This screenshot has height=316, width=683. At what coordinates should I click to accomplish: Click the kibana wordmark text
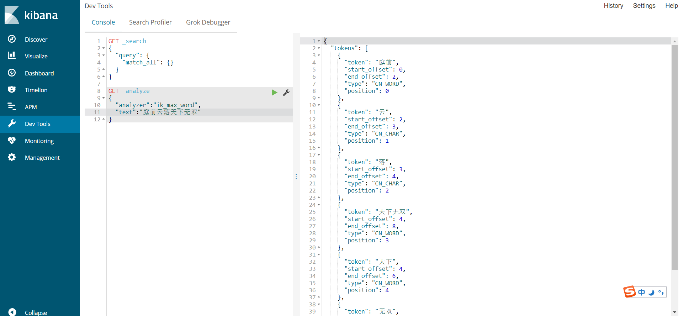[41, 15]
